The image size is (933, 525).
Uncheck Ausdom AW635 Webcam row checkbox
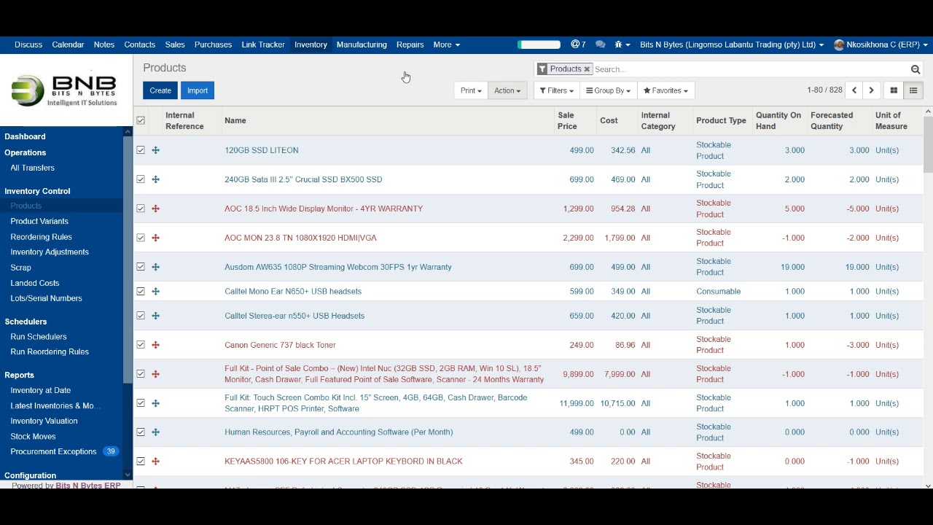(141, 267)
